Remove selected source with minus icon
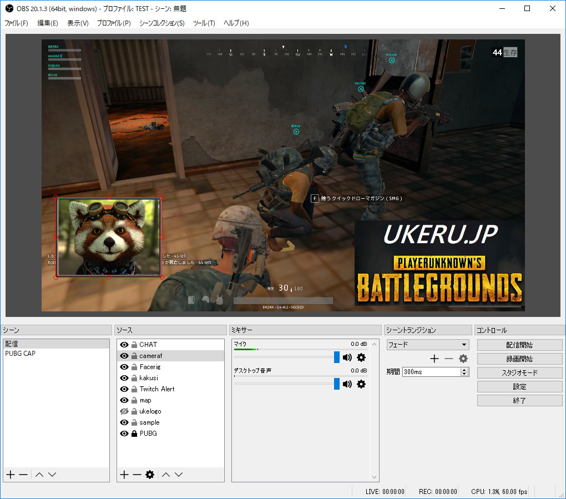The height and width of the screenshot is (499, 566). click(137, 475)
